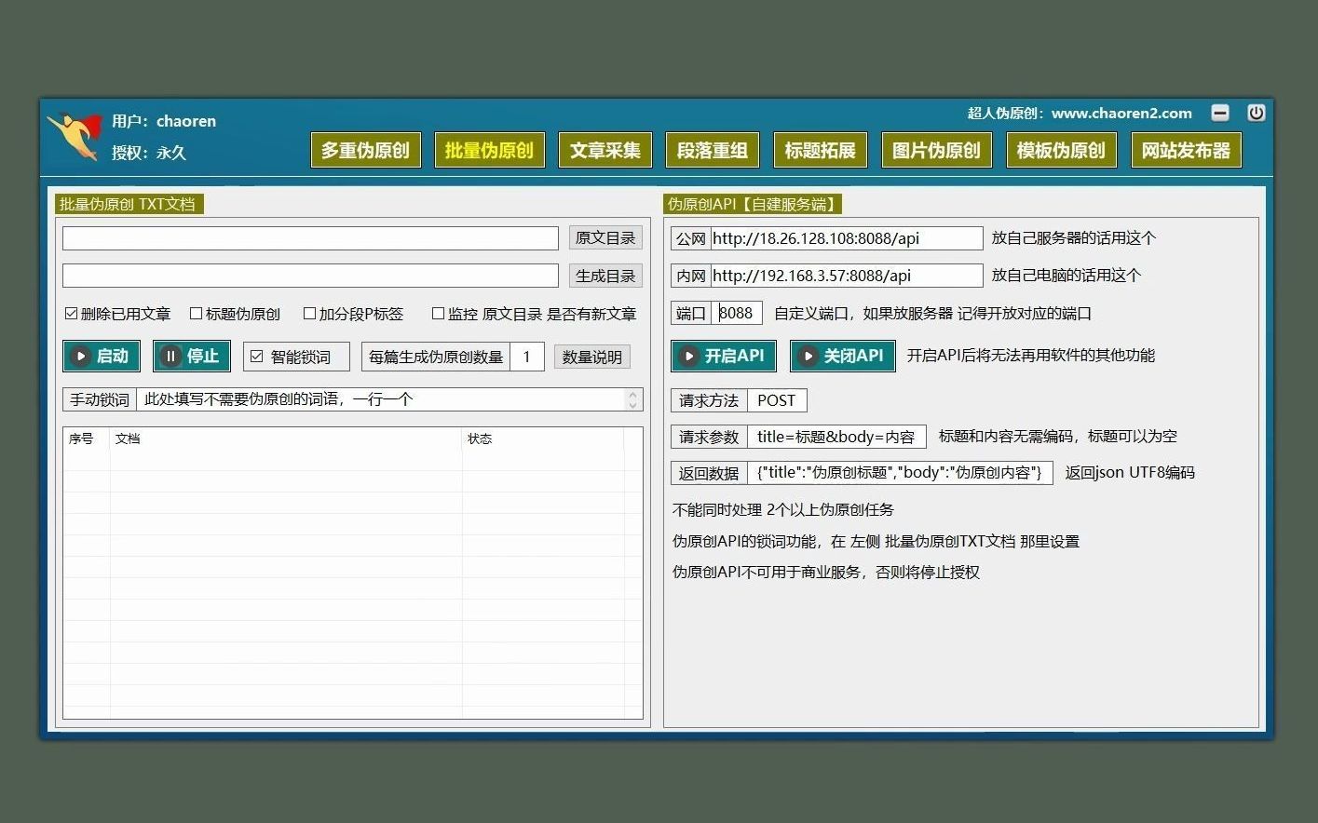Click the 授权: 永久 label

[149, 153]
